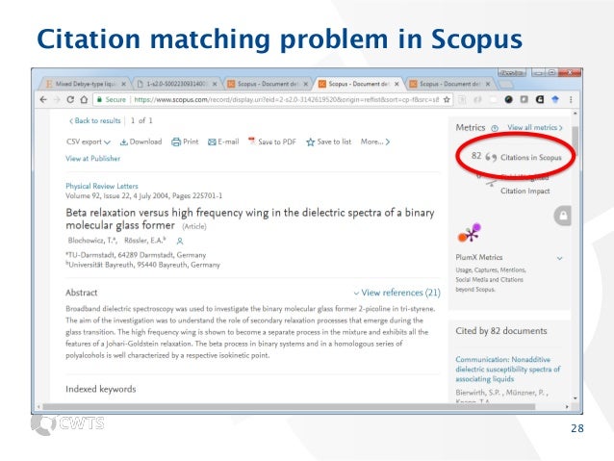Click the 'Indexed keywords' heading
The height and width of the screenshot is (461, 614).
(x=101, y=389)
